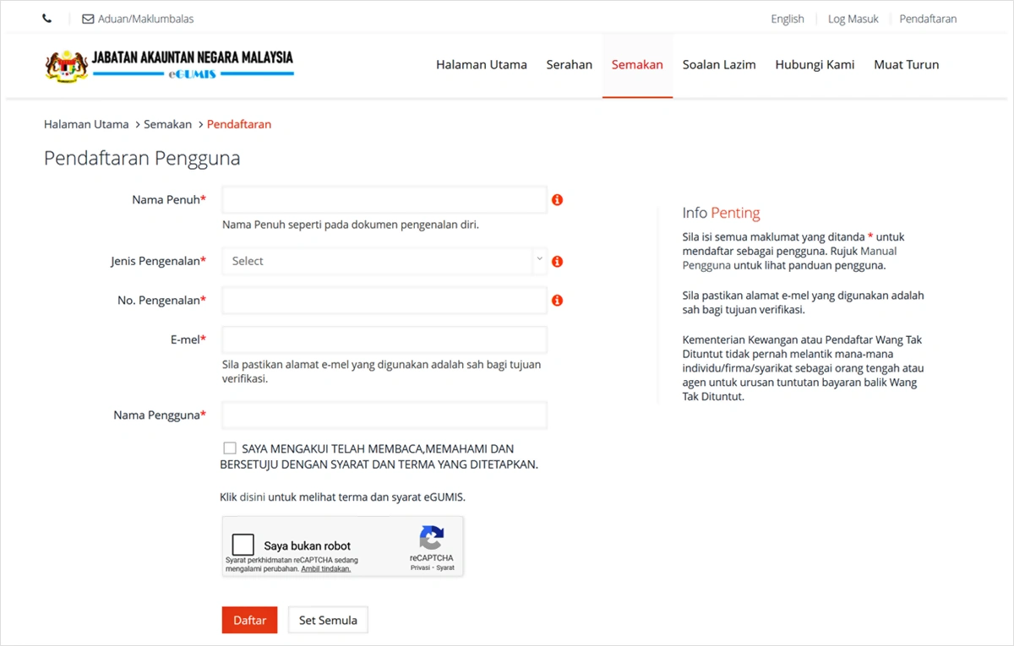Focus the E-mel input field

click(384, 339)
